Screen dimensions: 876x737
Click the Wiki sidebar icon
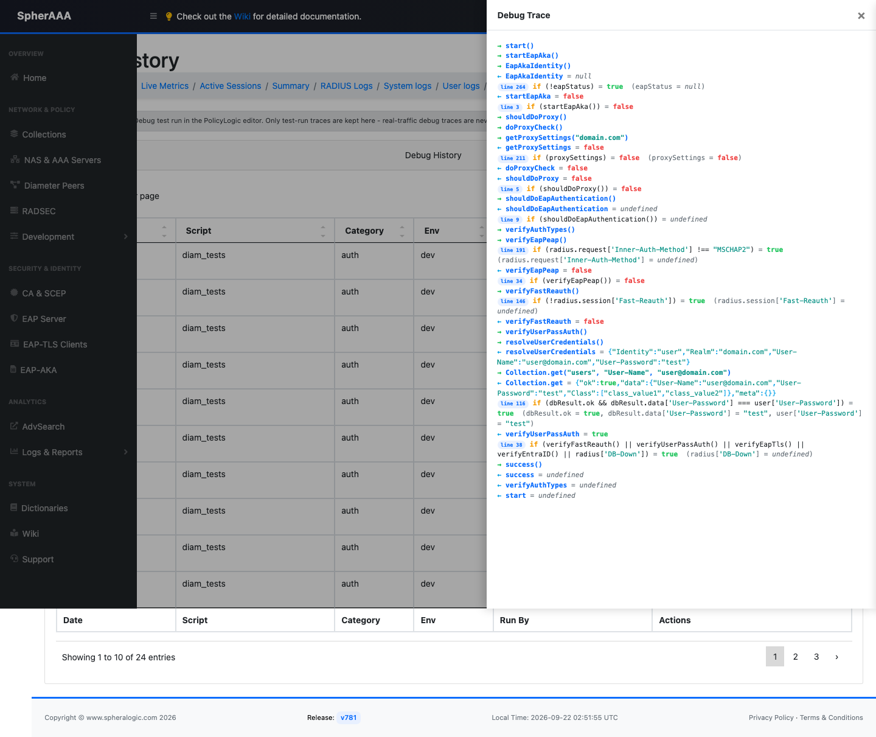coord(14,533)
